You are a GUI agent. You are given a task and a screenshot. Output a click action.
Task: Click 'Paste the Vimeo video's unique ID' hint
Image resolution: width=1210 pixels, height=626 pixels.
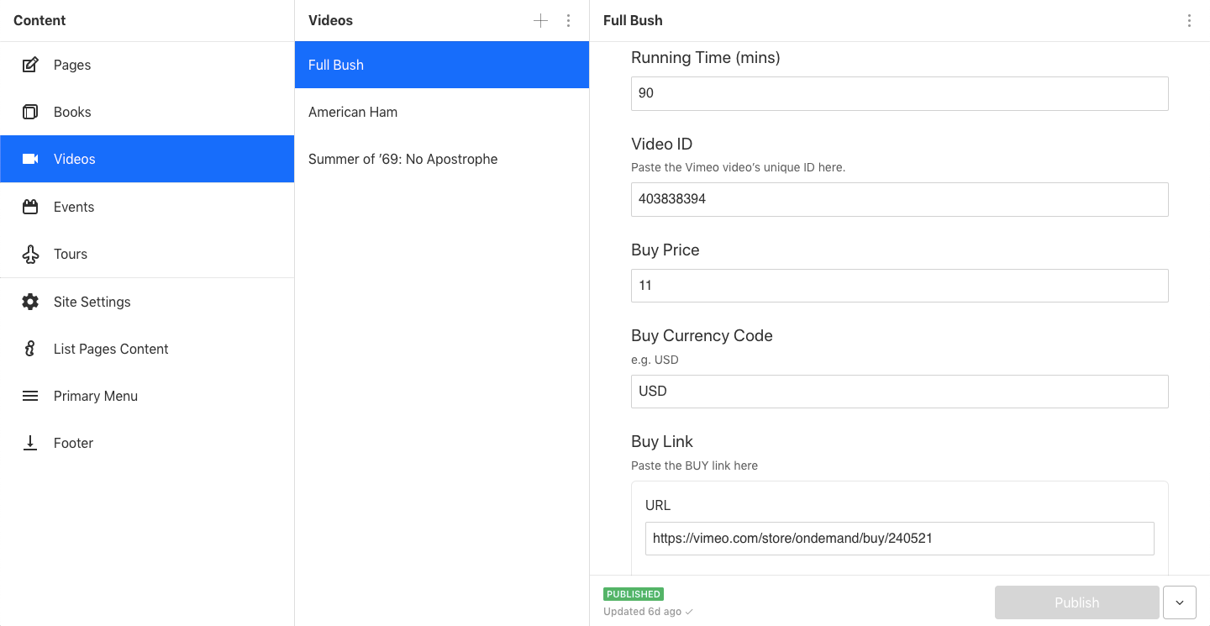coord(738,167)
